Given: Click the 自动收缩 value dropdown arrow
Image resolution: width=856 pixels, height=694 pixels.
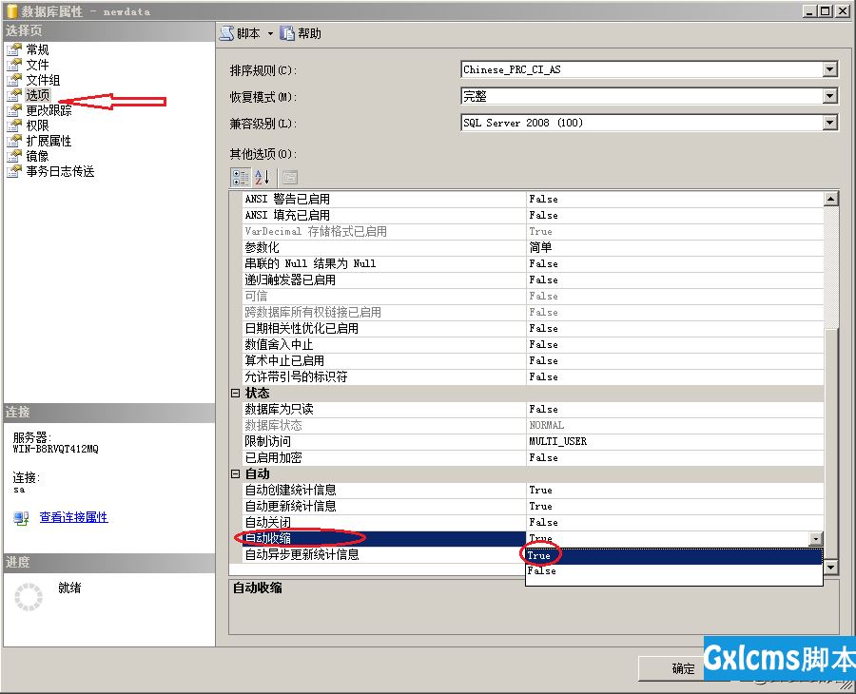Looking at the screenshot, I should [816, 538].
